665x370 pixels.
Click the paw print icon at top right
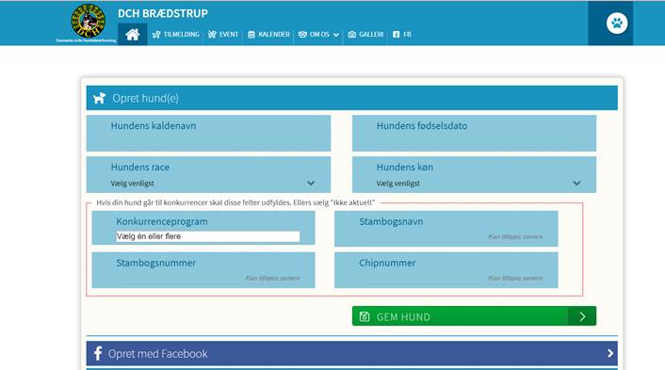tap(617, 23)
